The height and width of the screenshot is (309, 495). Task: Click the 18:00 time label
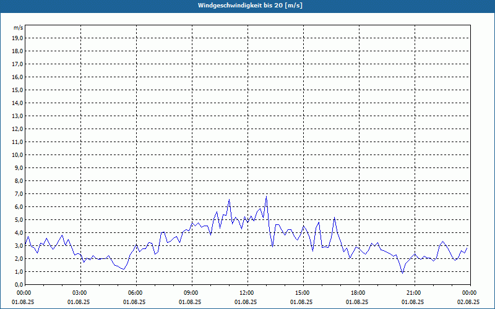point(359,293)
